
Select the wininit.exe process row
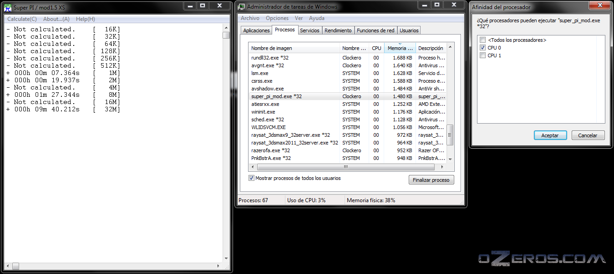(348, 112)
